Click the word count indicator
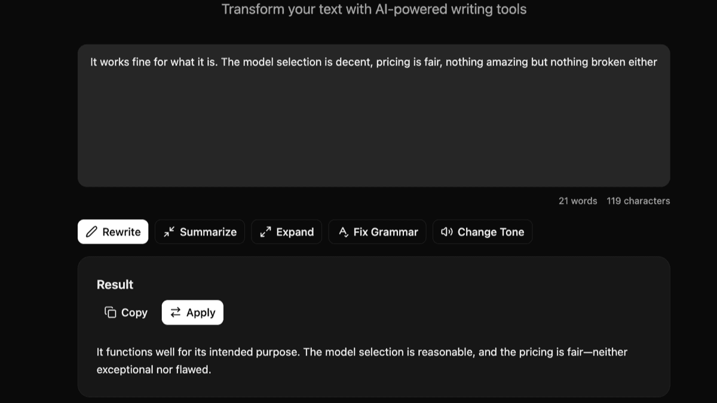 [578, 201]
